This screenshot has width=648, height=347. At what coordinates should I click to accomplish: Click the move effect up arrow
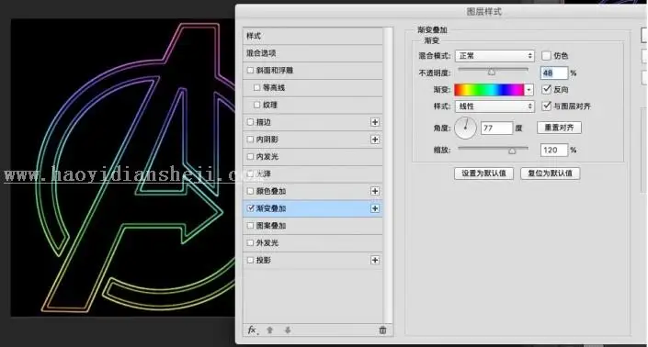coord(270,330)
